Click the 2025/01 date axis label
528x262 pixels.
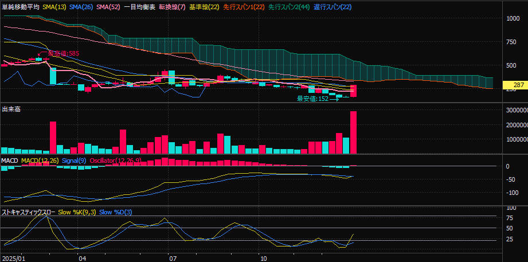pos(13,258)
